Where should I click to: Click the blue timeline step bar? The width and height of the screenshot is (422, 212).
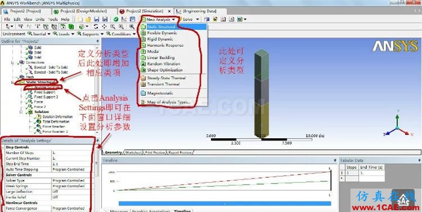224,203
